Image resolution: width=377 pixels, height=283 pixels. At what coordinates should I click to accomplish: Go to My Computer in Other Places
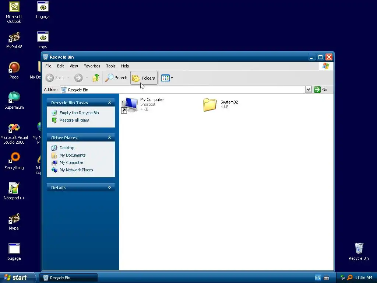[71, 163]
